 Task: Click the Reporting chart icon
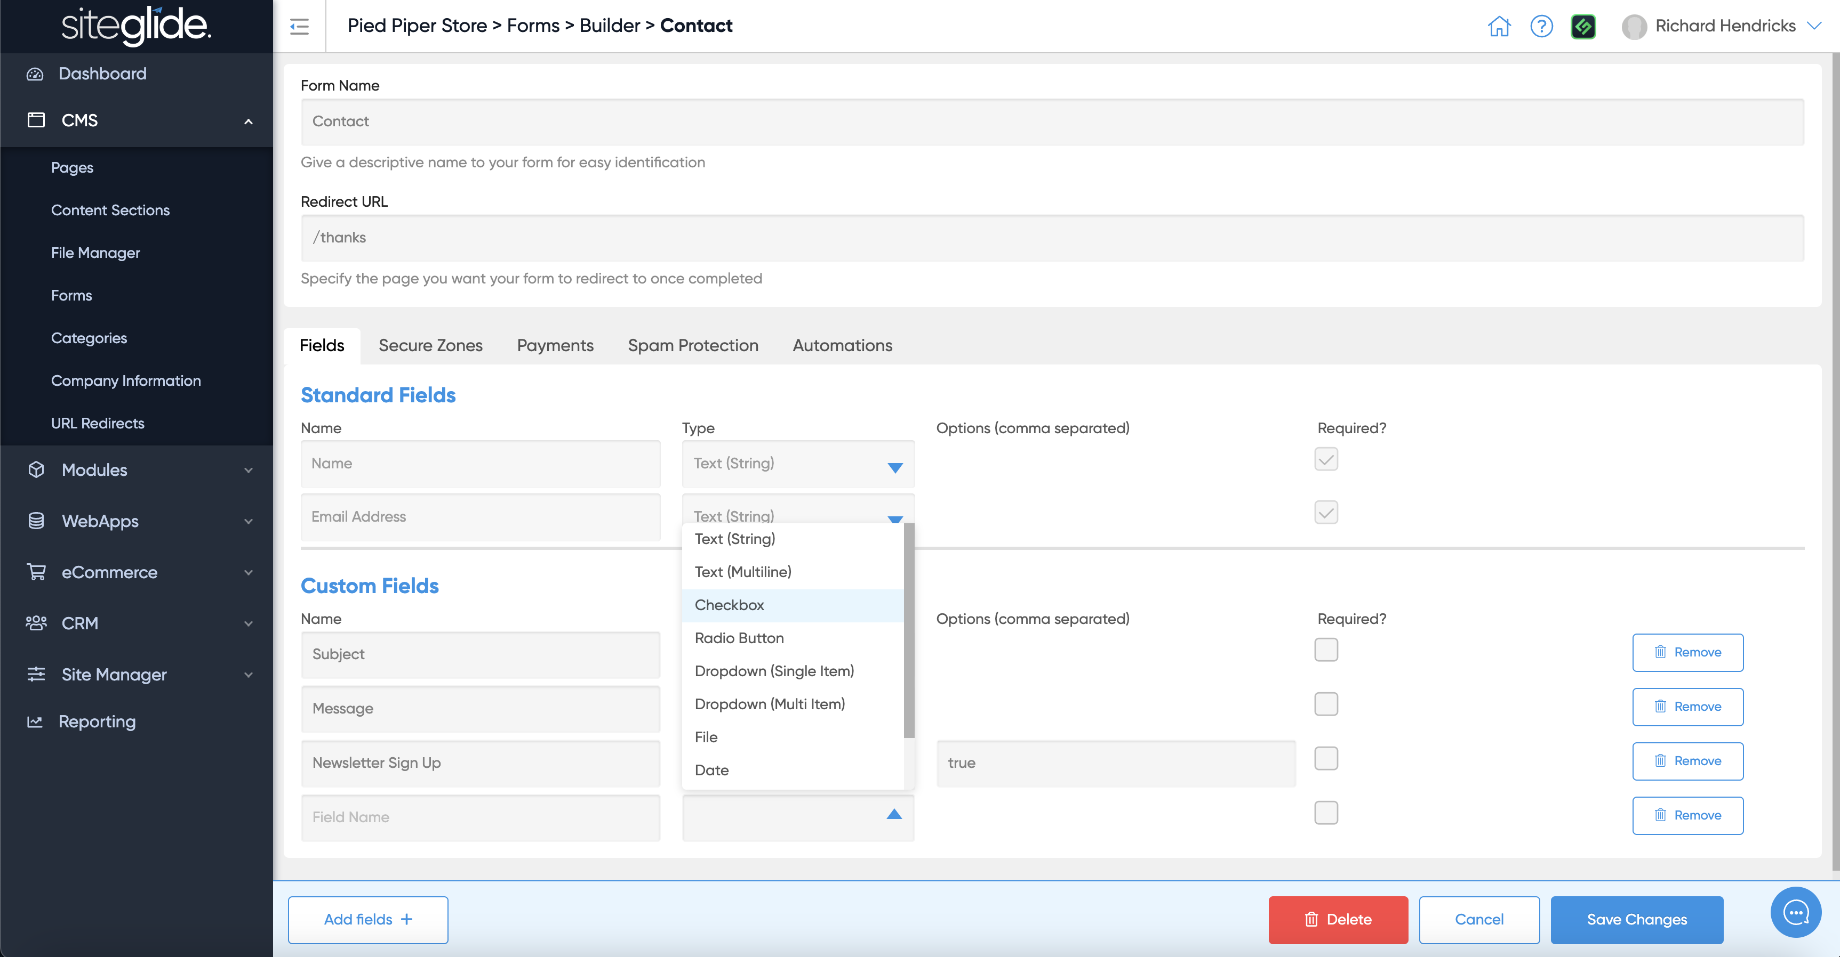(35, 721)
